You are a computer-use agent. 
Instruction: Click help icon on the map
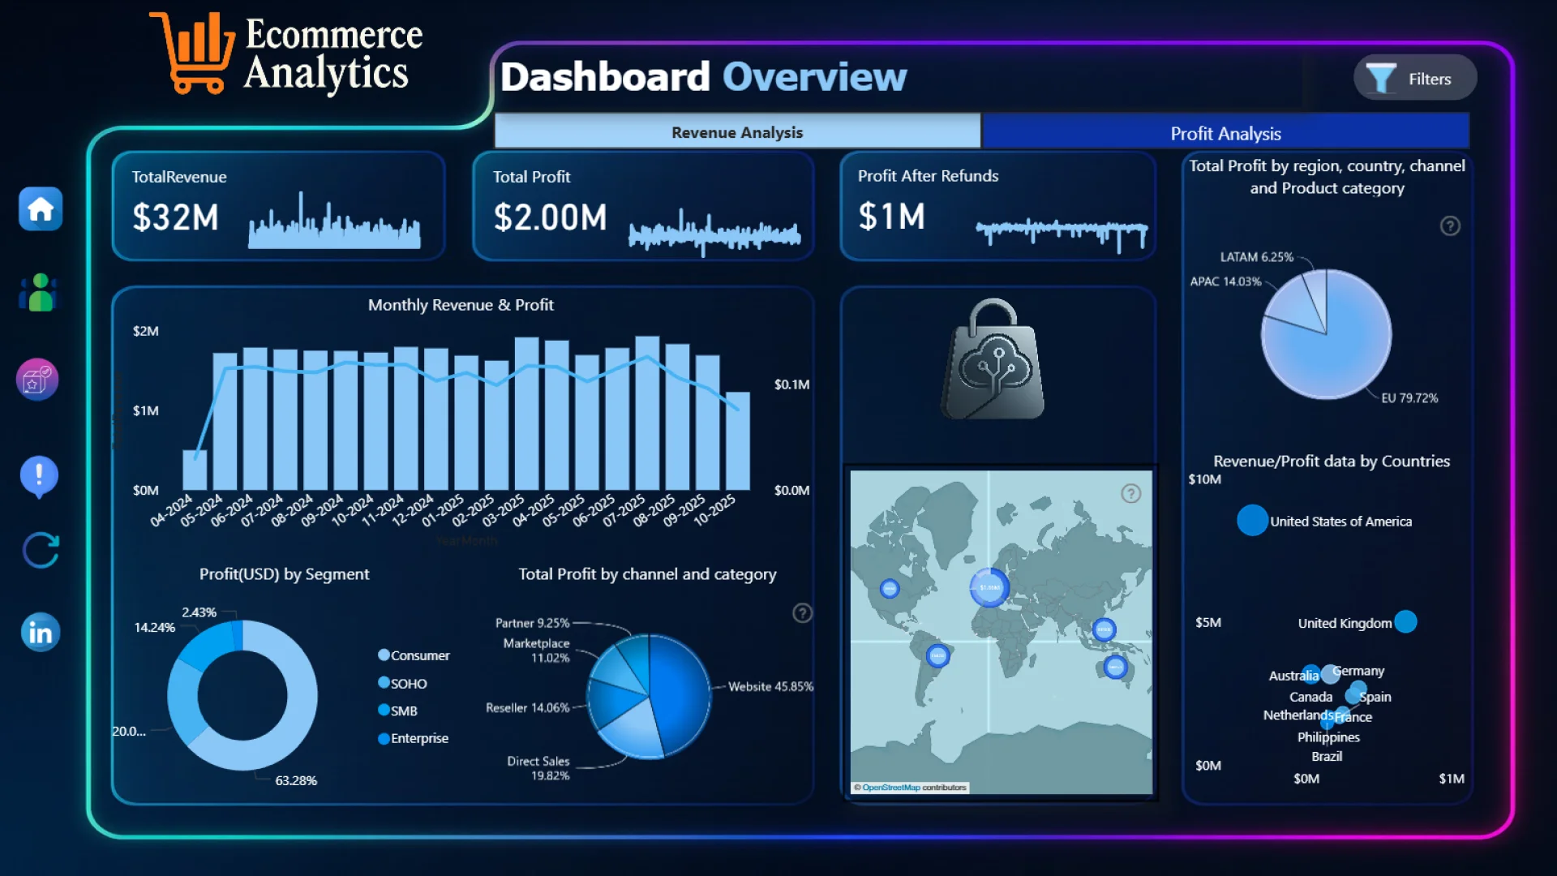[x=1130, y=493]
